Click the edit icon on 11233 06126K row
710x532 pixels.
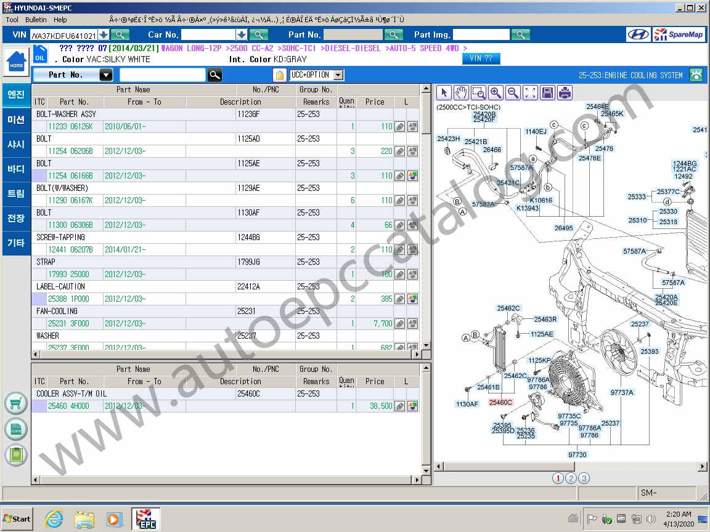[x=399, y=127]
